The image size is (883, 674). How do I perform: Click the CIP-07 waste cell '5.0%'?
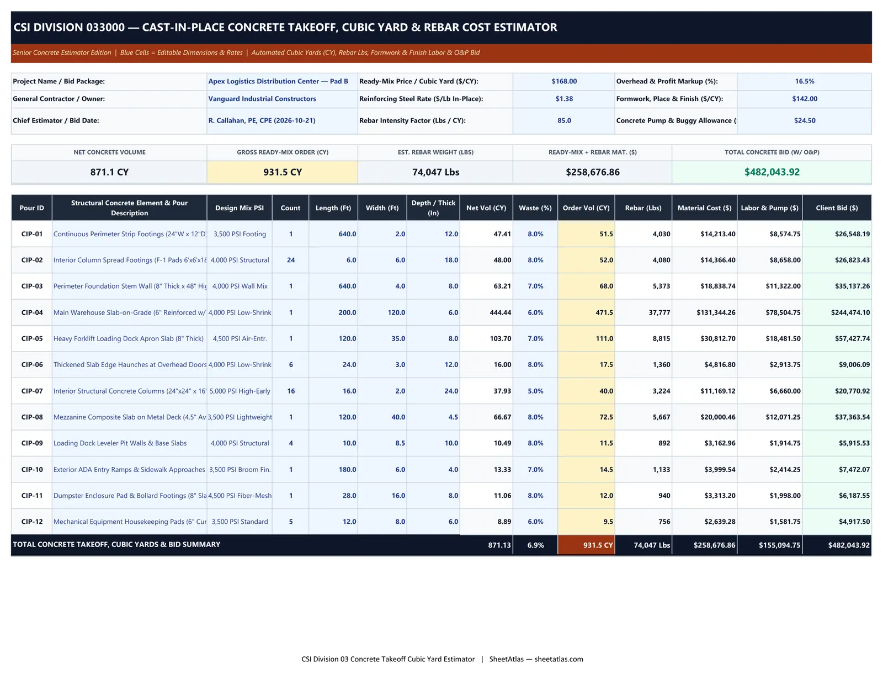point(535,391)
